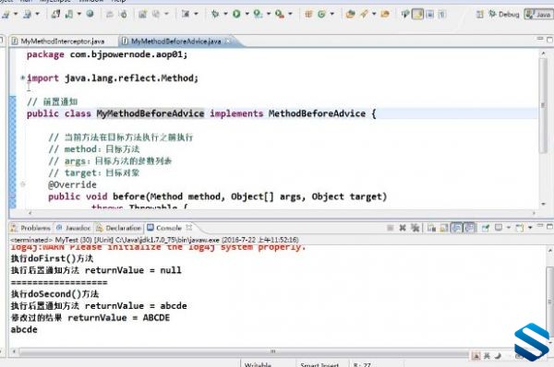The image size is (554, 367).
Task: Toggle Scroll Lock in Console toolbar
Action: (x=444, y=228)
